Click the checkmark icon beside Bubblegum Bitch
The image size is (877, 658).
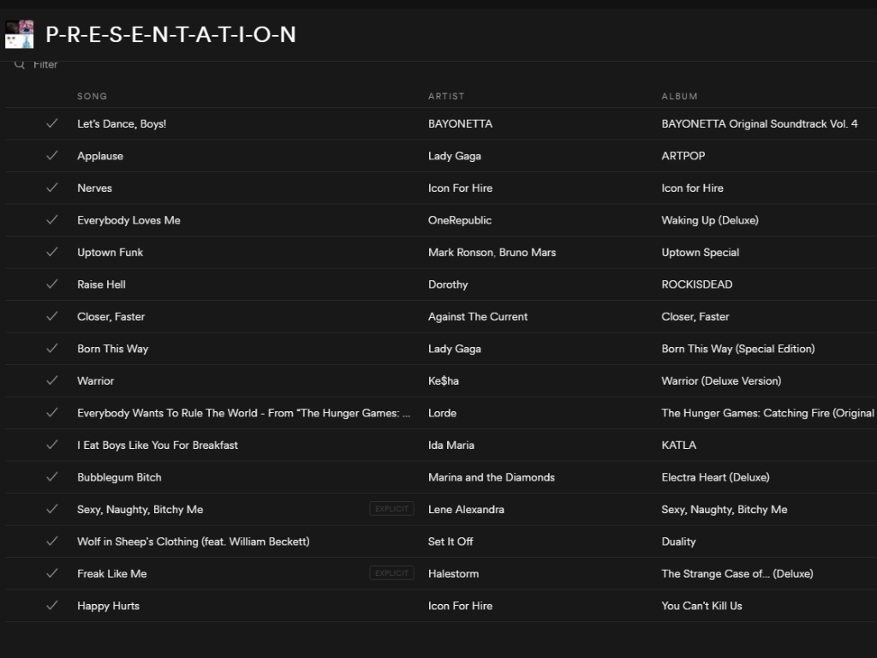click(x=52, y=477)
